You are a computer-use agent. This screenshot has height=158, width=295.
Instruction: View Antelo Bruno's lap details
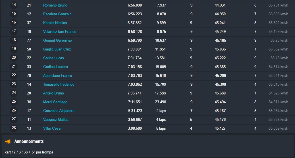point(53,93)
